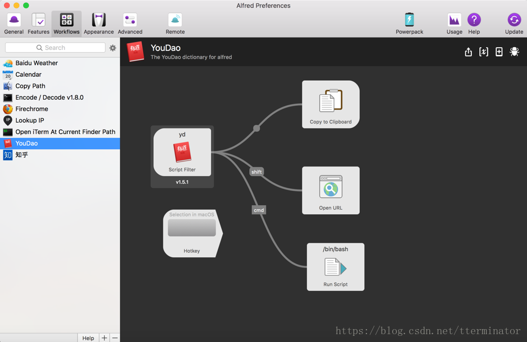The height and width of the screenshot is (342, 527).
Task: Click the Lookup IP pin icon
Action: click(8, 121)
